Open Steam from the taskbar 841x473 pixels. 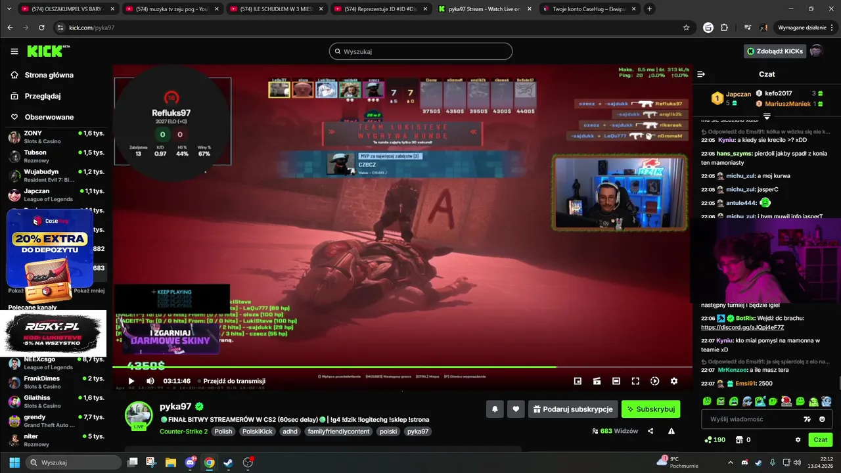click(228, 462)
